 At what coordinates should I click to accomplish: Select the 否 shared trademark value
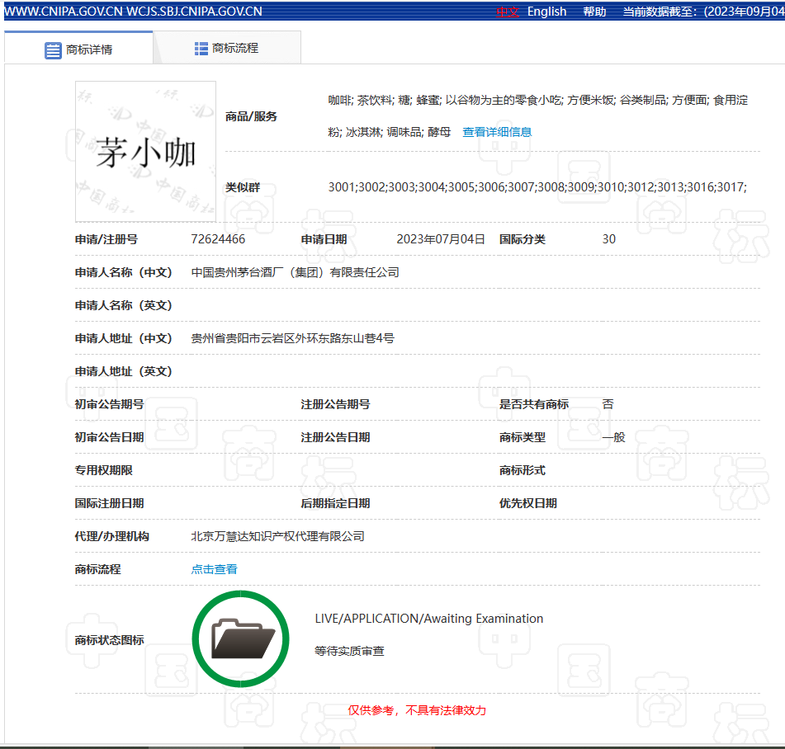[608, 404]
